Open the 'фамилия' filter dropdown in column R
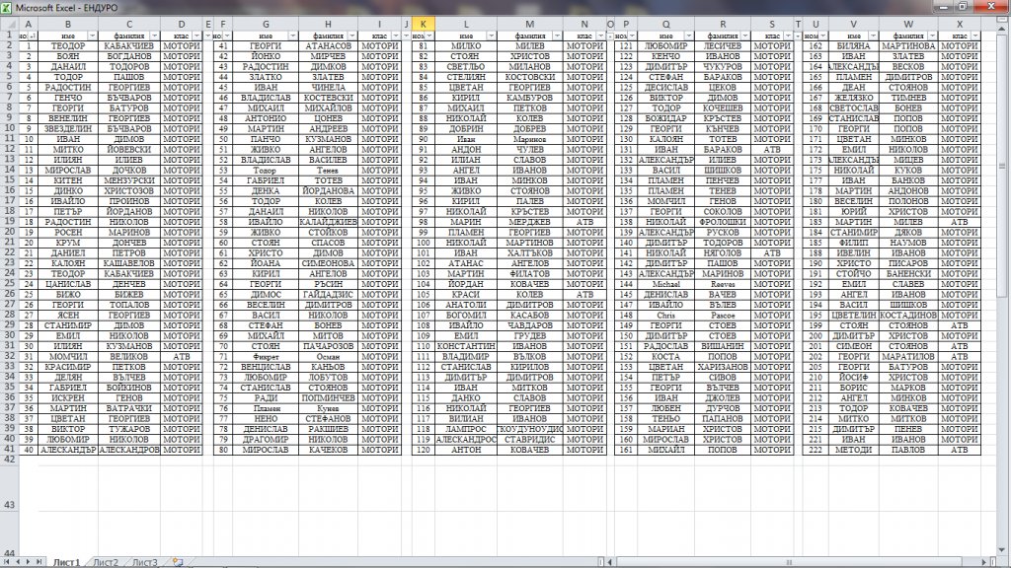The height and width of the screenshot is (568, 1011). (x=745, y=36)
